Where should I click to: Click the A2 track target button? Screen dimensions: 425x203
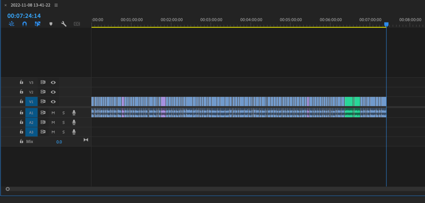(31, 122)
